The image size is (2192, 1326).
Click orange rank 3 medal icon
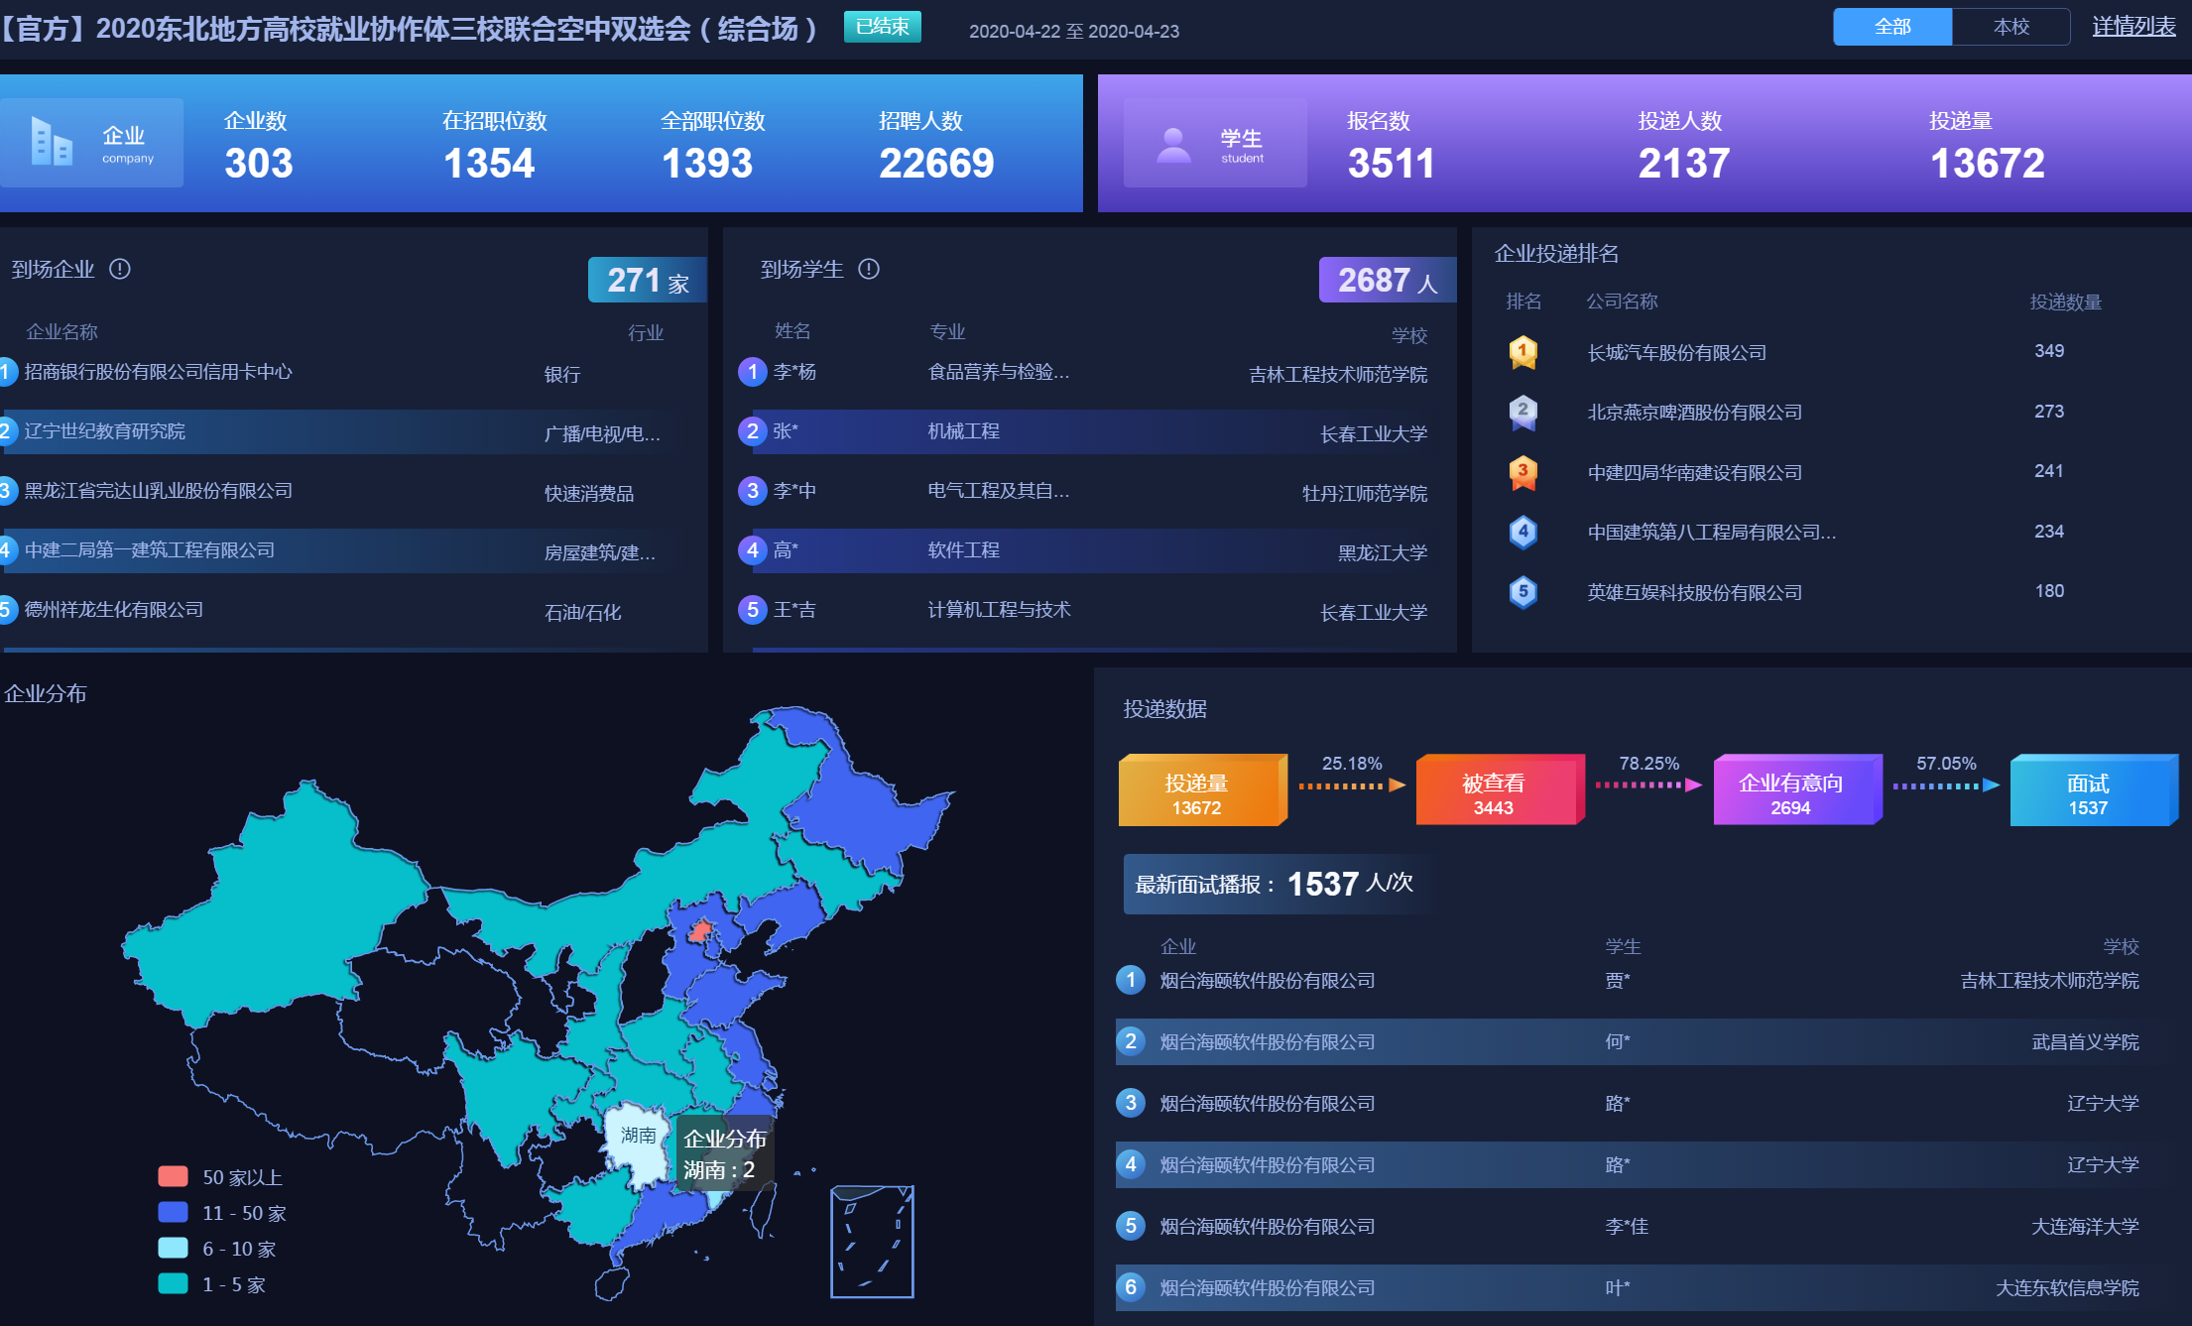pos(1522,472)
